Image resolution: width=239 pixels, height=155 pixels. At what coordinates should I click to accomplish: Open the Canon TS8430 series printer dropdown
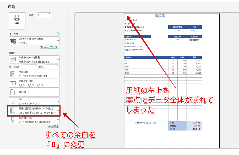(x=58, y=41)
